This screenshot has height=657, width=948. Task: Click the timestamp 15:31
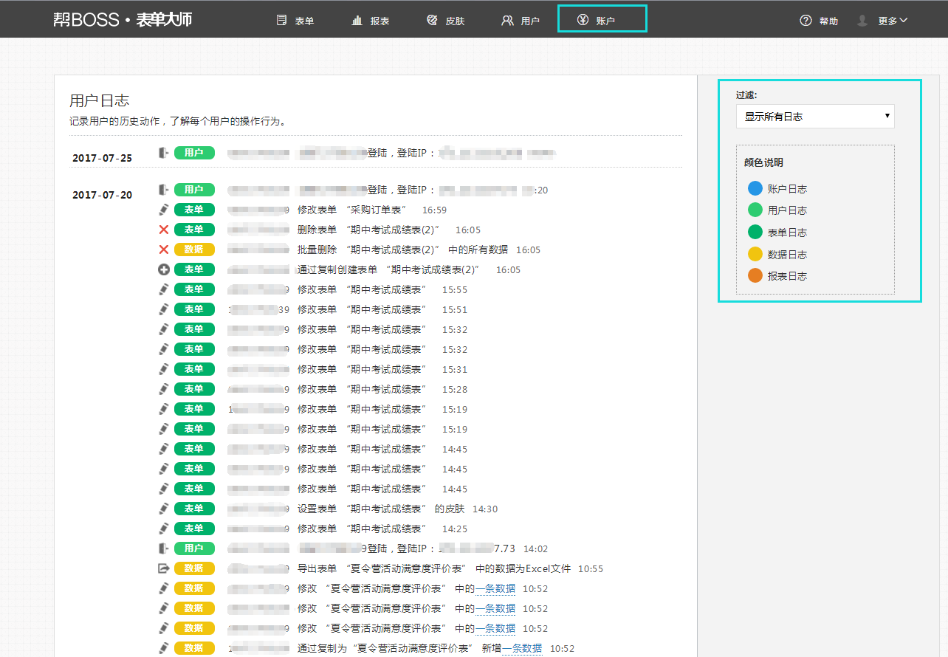(x=455, y=370)
